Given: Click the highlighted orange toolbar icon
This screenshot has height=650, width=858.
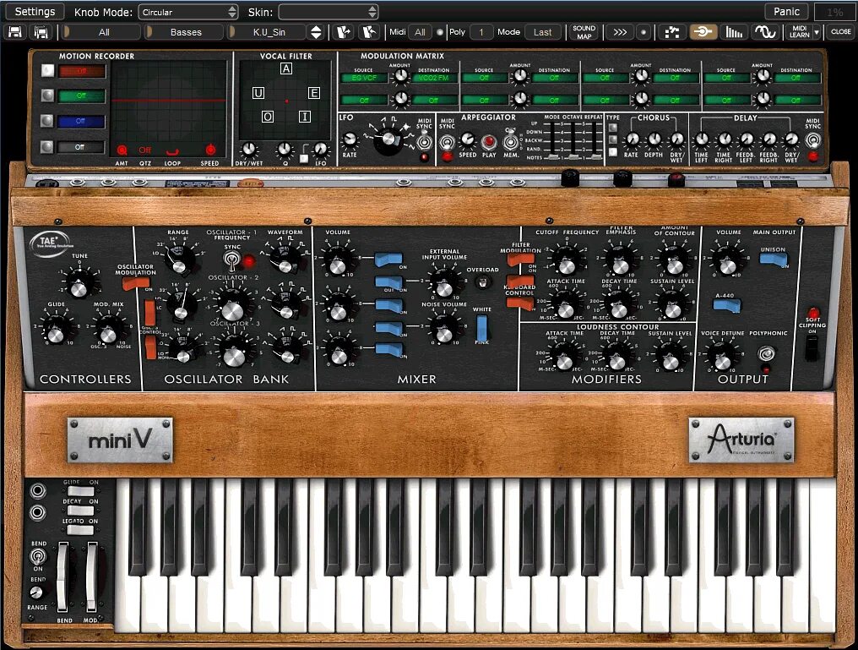Looking at the screenshot, I should (703, 32).
